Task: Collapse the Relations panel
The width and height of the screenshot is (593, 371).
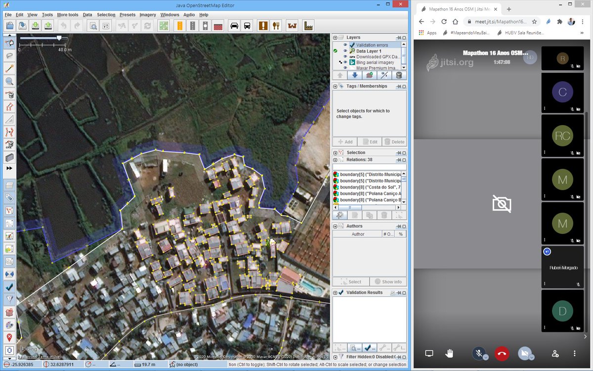Action: click(335, 160)
